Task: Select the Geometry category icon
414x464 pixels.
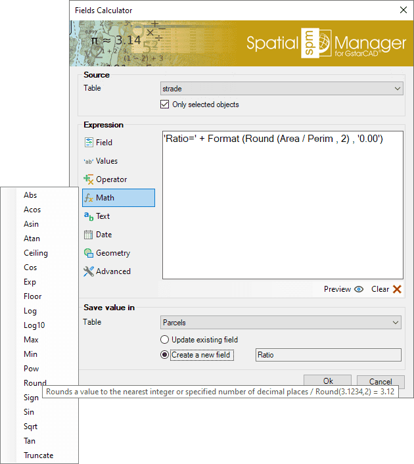Action: [89, 253]
